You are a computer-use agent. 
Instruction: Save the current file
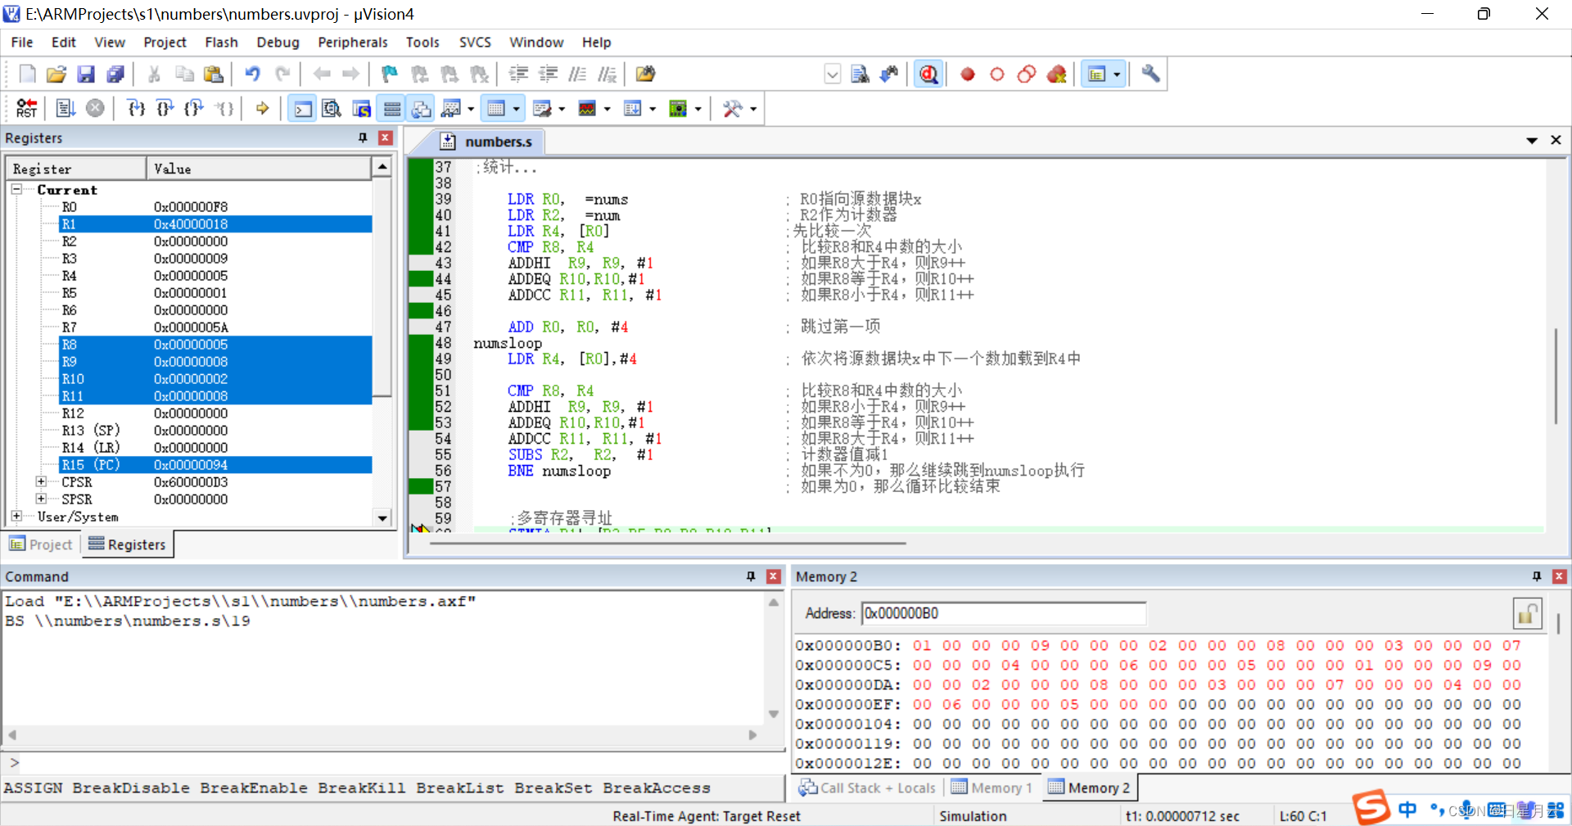[x=86, y=74]
